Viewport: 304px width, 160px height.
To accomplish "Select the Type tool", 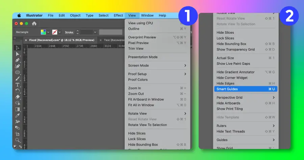I will (x=18, y=85).
